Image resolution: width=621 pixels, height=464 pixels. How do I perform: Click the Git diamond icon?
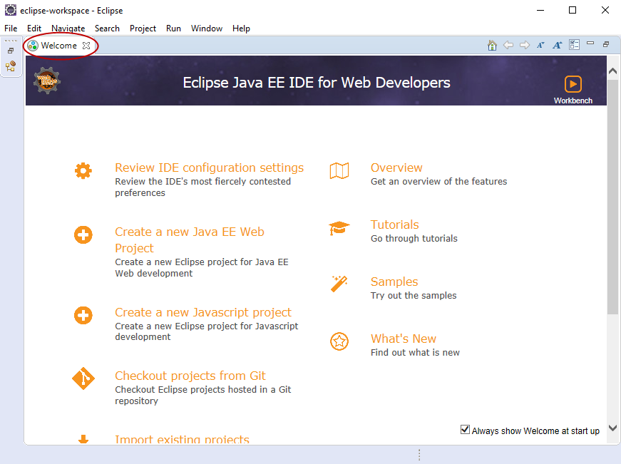(83, 378)
